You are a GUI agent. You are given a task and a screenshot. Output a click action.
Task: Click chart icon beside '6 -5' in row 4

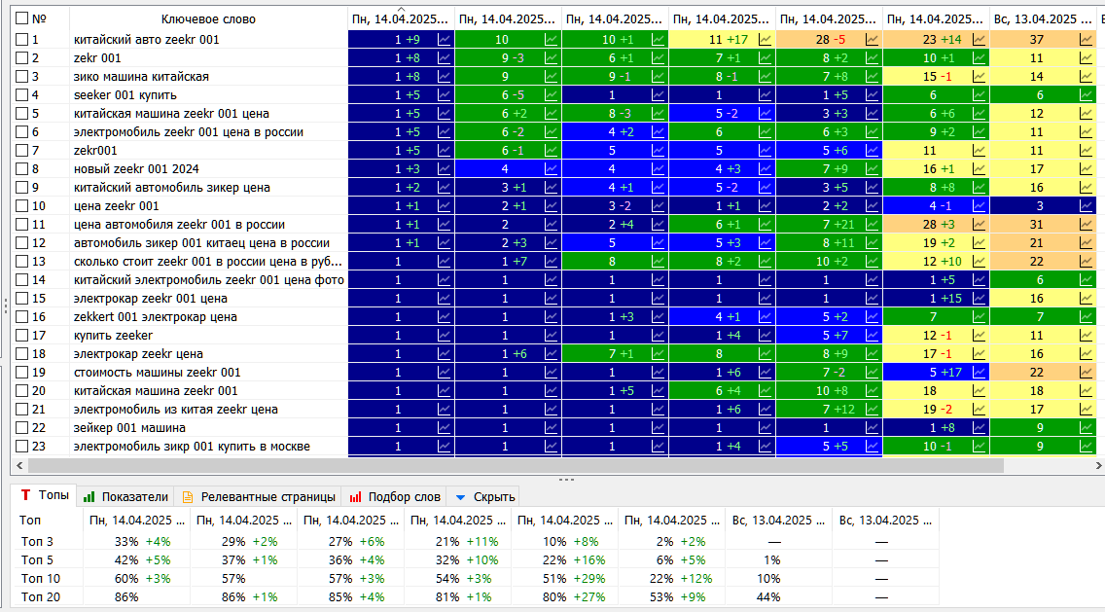point(552,95)
